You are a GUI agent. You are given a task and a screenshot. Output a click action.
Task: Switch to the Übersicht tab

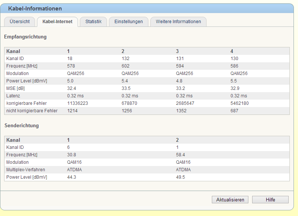pyautogui.click(x=20, y=22)
